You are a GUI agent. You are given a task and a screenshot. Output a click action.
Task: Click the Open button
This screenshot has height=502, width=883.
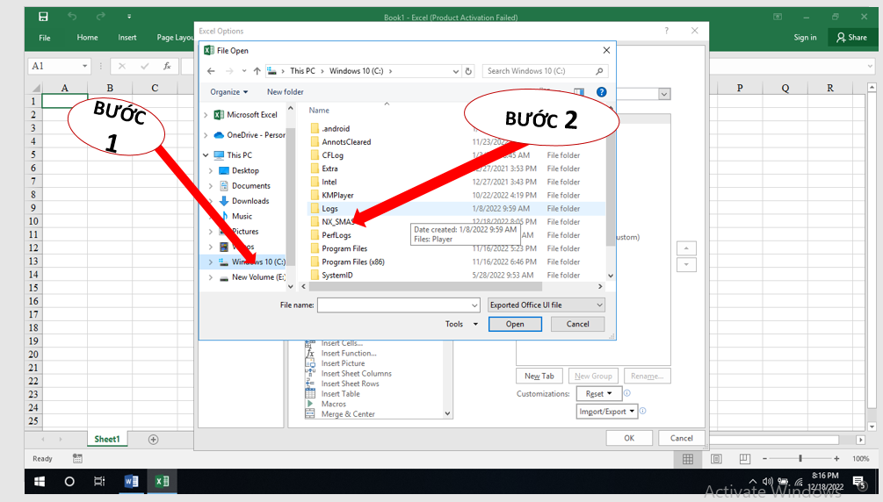515,324
